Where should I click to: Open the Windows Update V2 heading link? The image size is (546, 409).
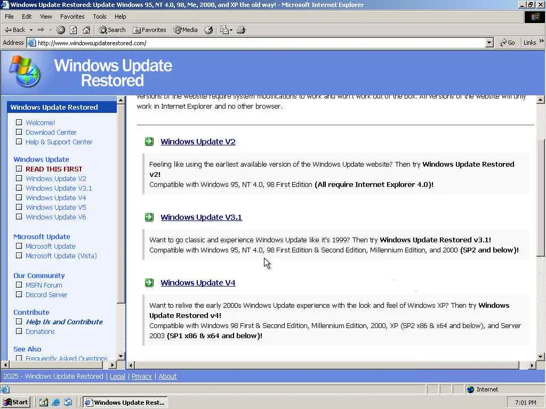(x=198, y=142)
